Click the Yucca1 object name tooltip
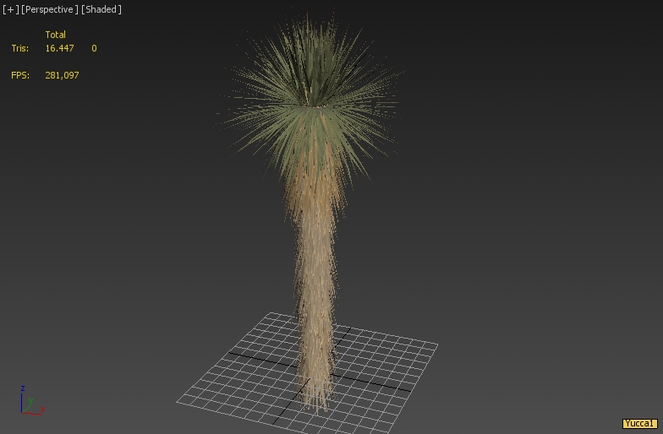The height and width of the screenshot is (434, 663). [639, 424]
